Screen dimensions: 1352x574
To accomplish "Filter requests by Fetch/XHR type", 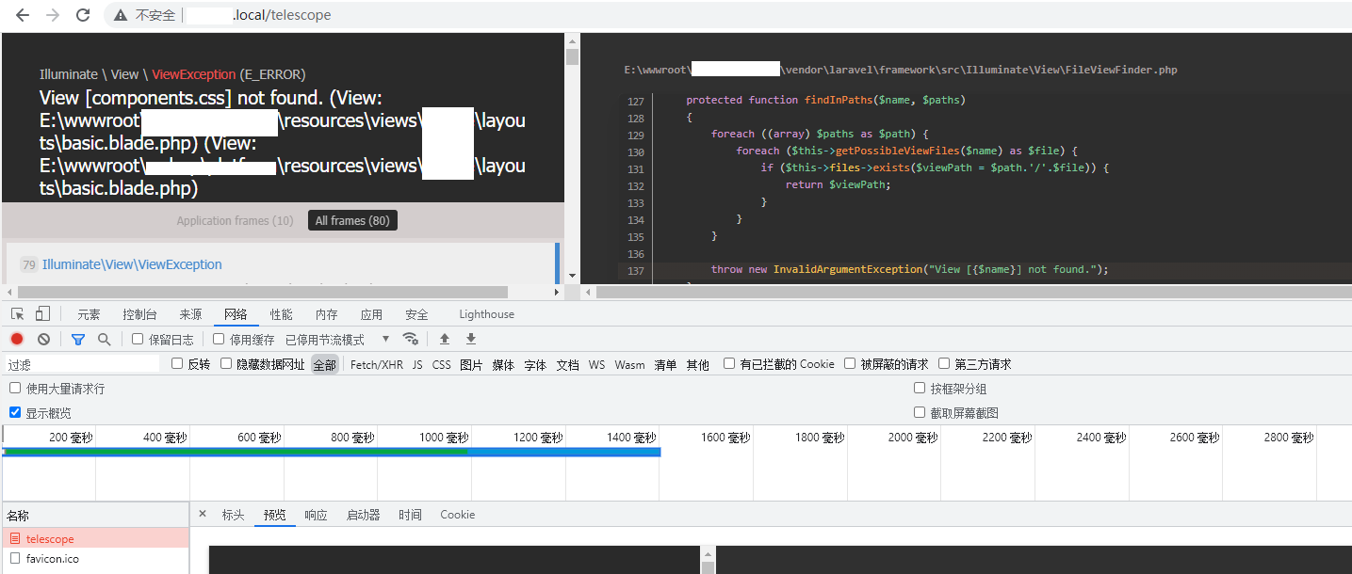I will [376, 364].
